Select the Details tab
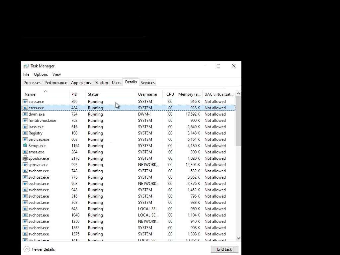 [x=131, y=82]
